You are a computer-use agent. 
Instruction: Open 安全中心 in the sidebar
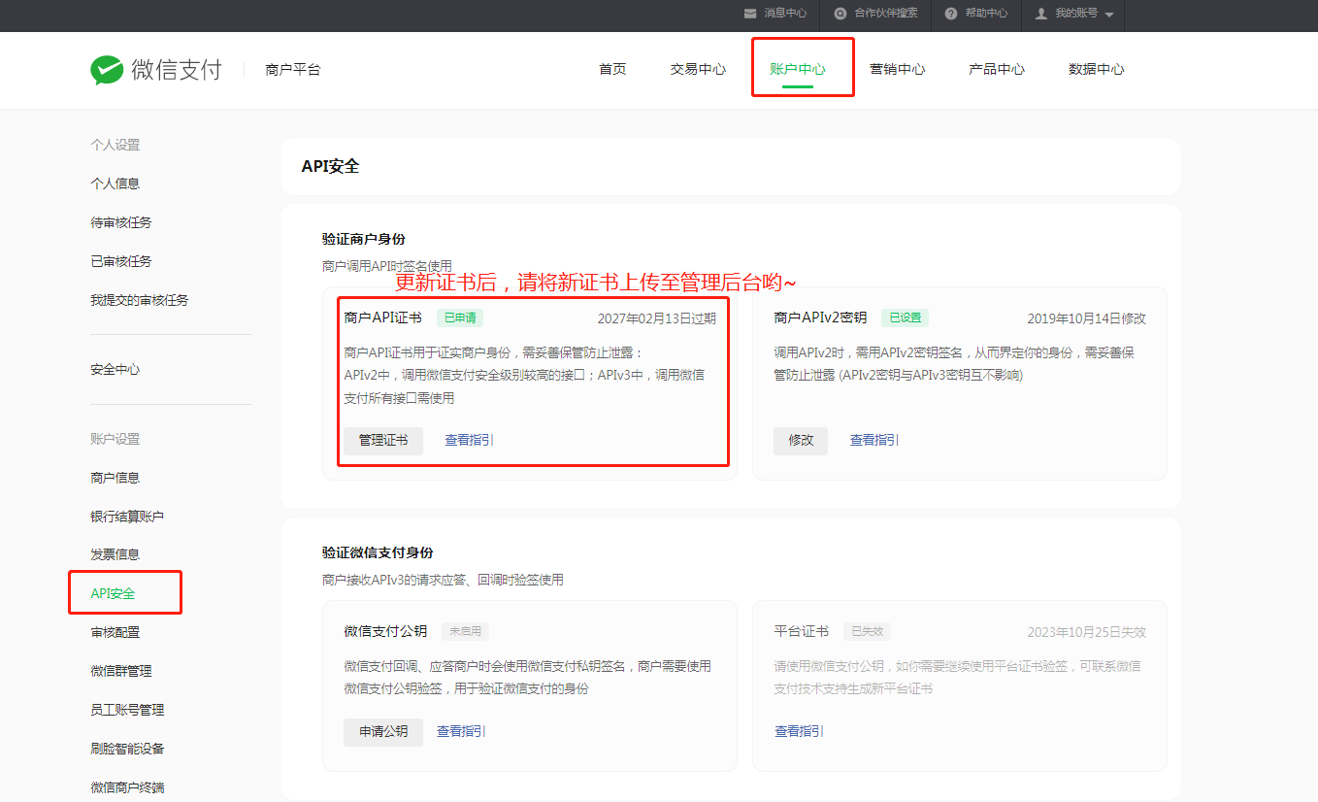115,370
